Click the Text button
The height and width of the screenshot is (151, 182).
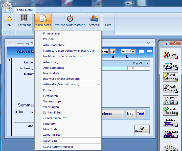click(x=141, y=114)
